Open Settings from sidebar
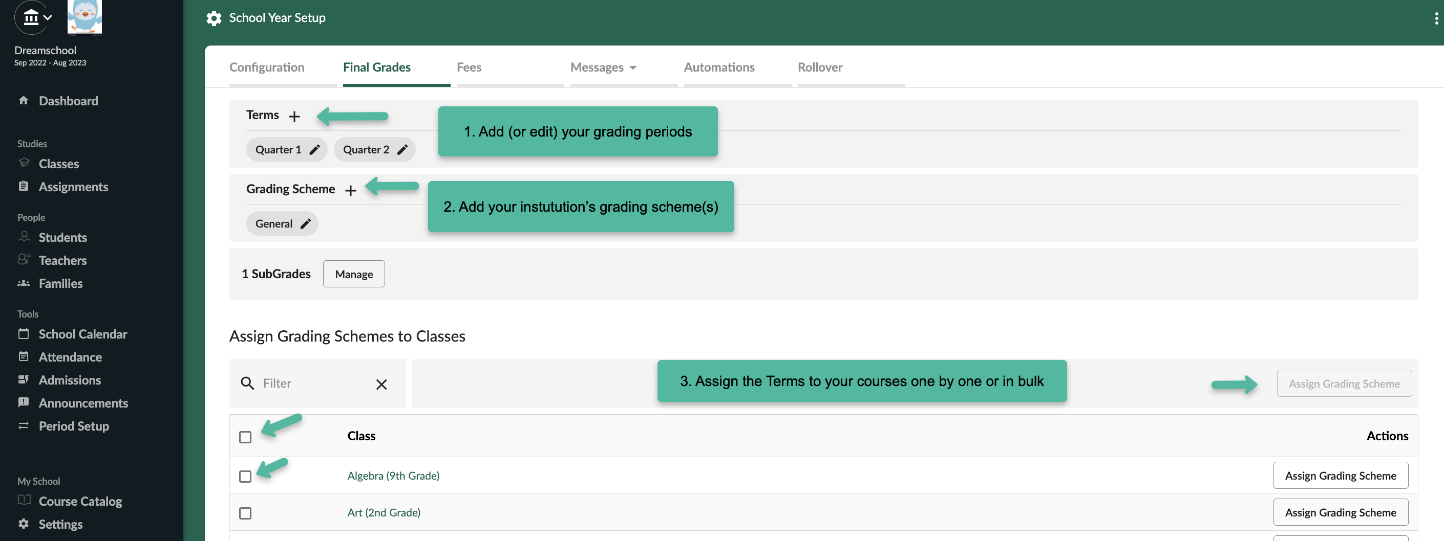 point(60,524)
